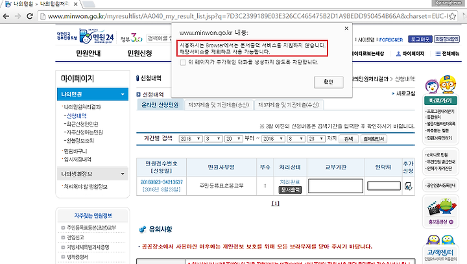Open 프로그램내려받기 in 바로가기 list
467x264 pixels.
[x=440, y=112]
